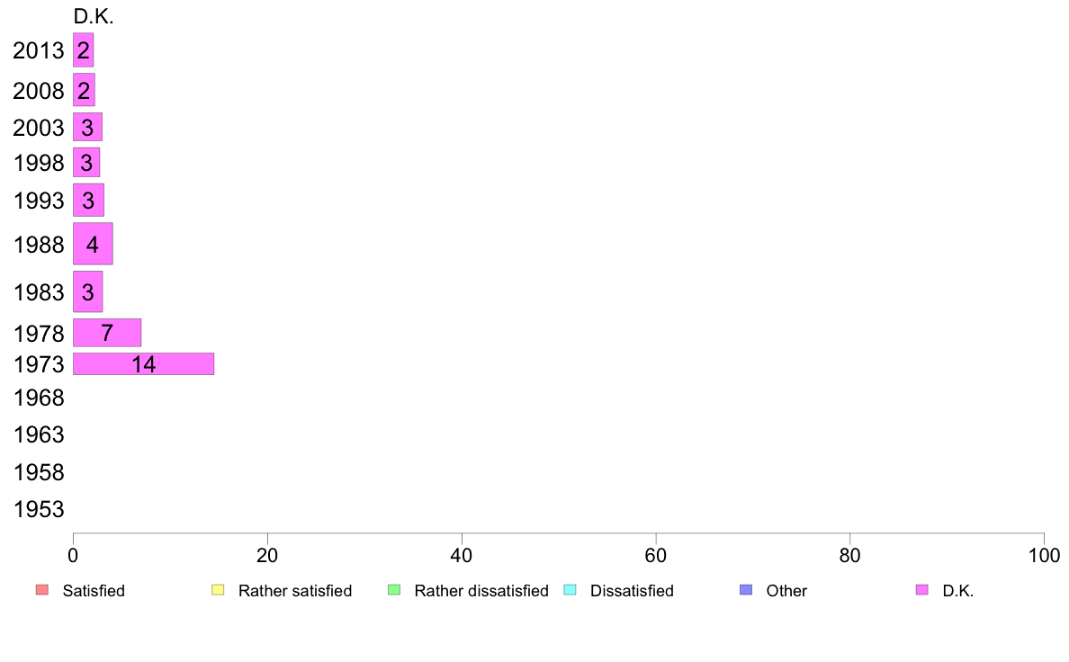Click the Rather dissatisfied legend text
1069x662 pixels.
(x=481, y=590)
